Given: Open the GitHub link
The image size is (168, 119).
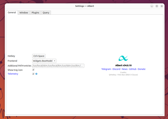Looking at the screenshot, I should coord(133,69).
